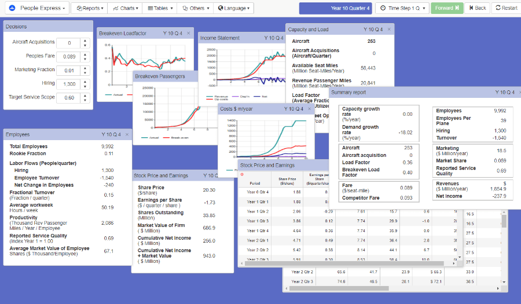Open the Language selector

coord(233,8)
